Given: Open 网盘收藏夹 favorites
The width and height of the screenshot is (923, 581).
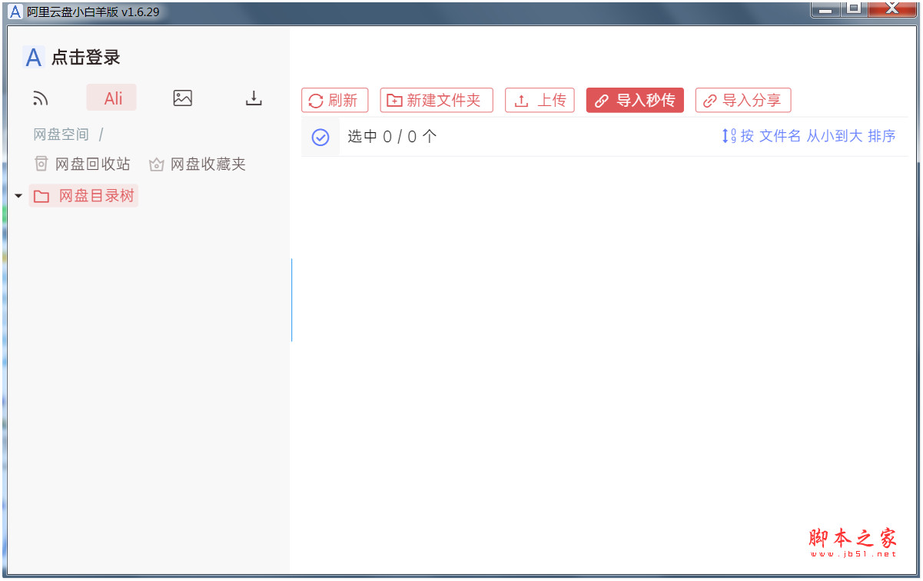Looking at the screenshot, I should point(198,164).
